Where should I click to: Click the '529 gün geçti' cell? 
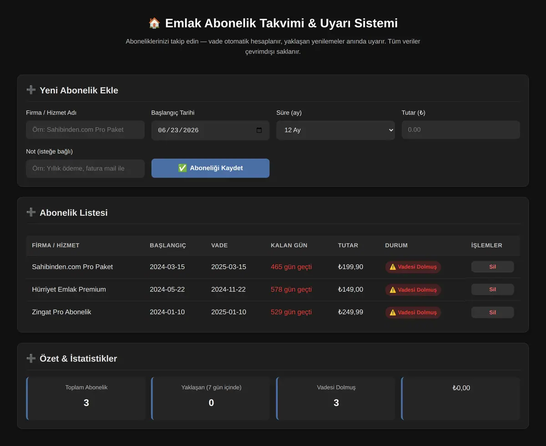point(291,312)
